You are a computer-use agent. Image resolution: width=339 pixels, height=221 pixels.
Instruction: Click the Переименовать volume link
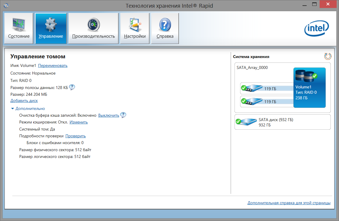click(53, 66)
